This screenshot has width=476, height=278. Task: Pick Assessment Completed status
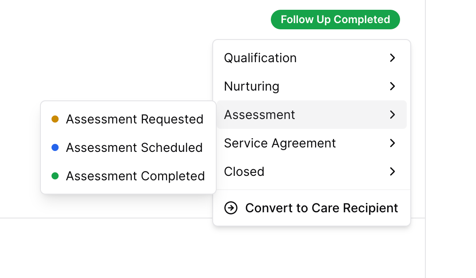[128, 176]
